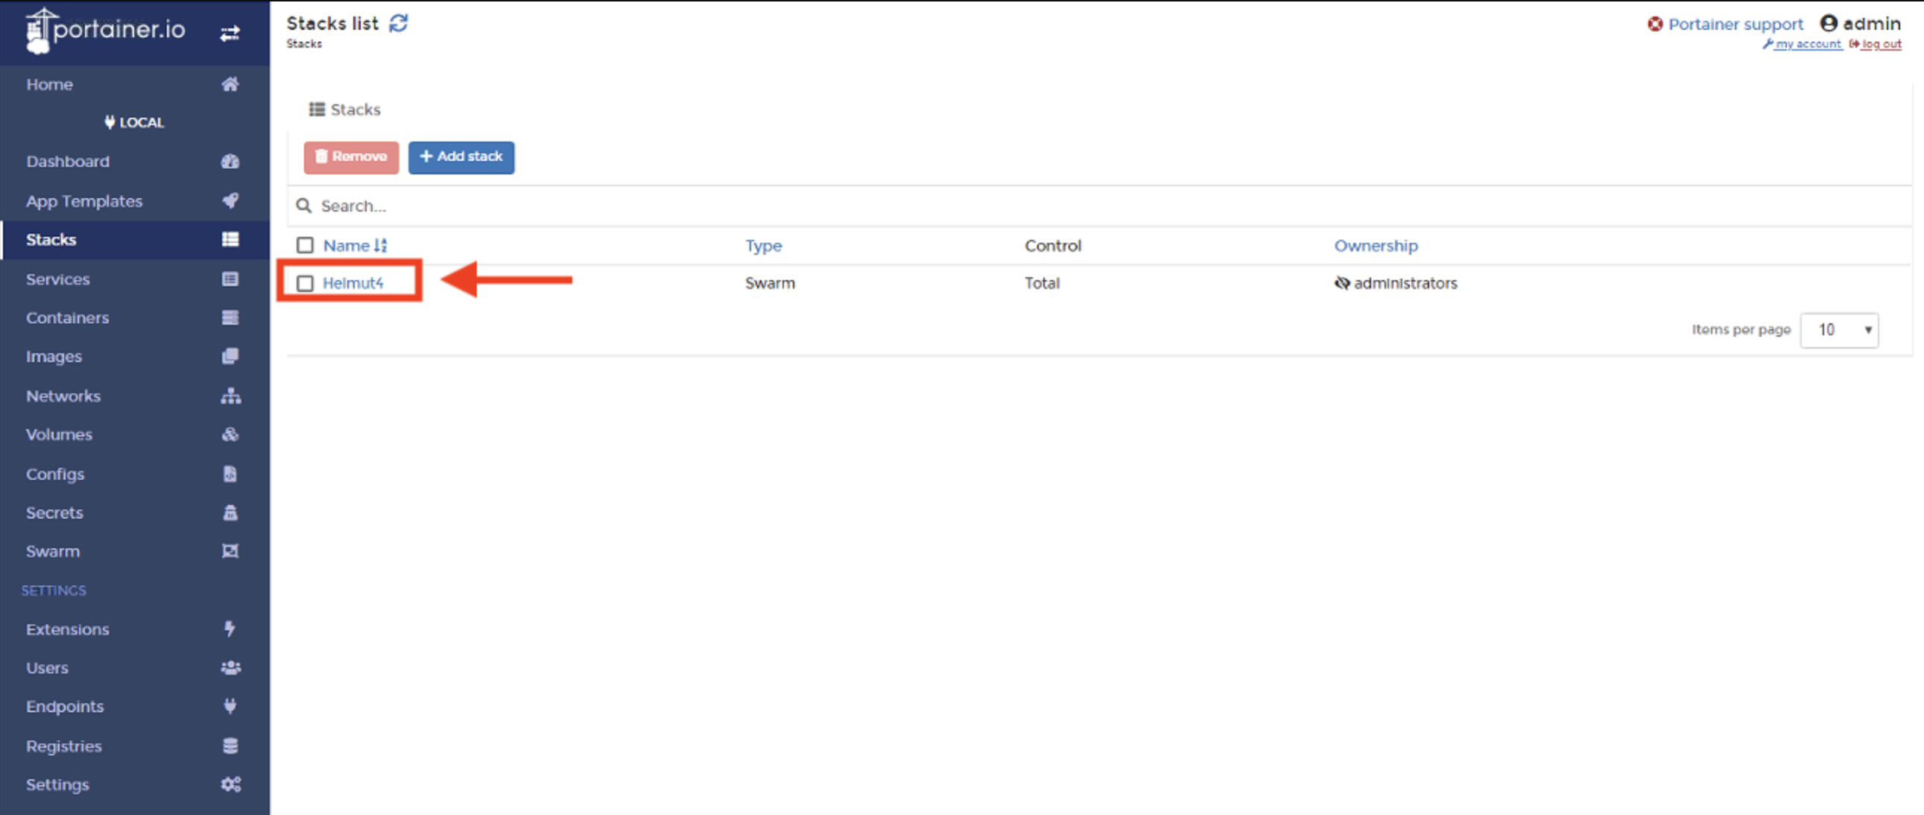
Task: Open the Helmut4 stack link
Action: click(352, 283)
